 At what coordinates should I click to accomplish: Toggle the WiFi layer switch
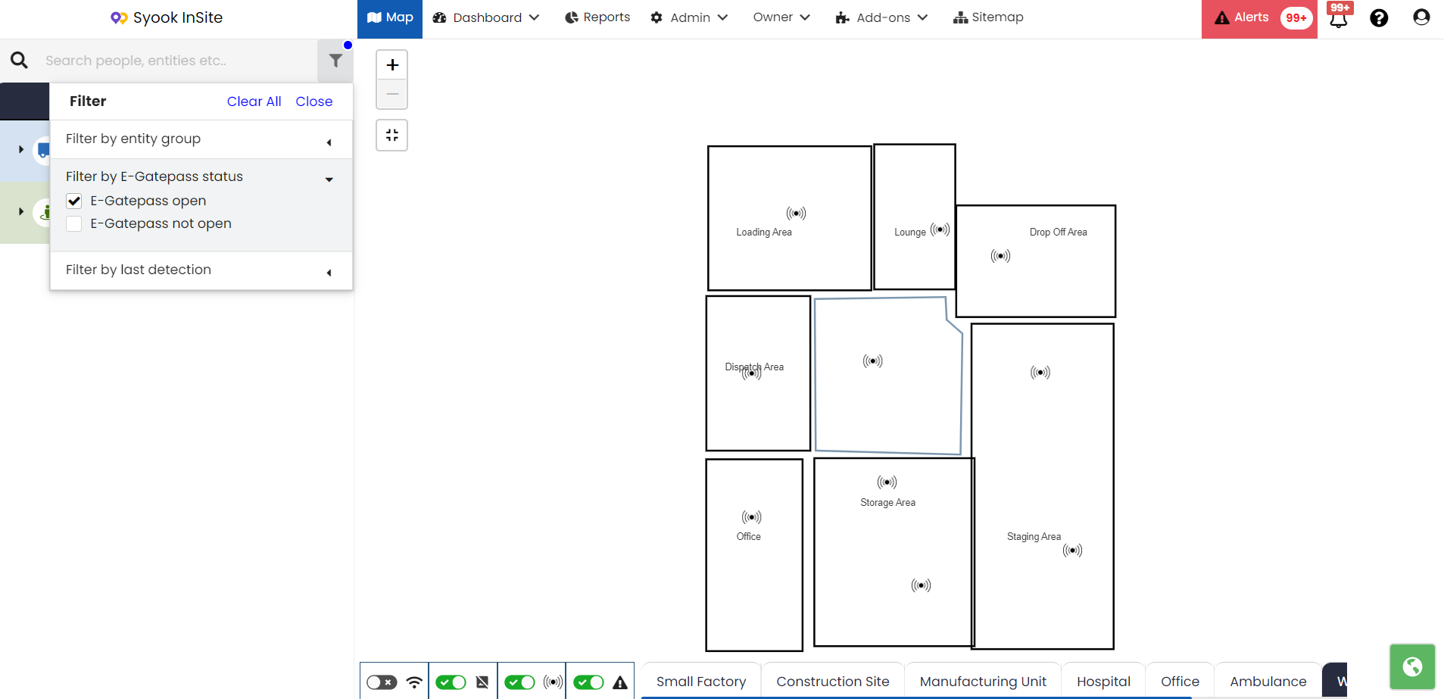pyautogui.click(x=382, y=682)
